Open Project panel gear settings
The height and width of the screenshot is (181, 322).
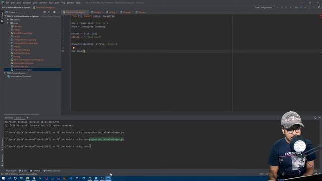[x=54, y=12]
